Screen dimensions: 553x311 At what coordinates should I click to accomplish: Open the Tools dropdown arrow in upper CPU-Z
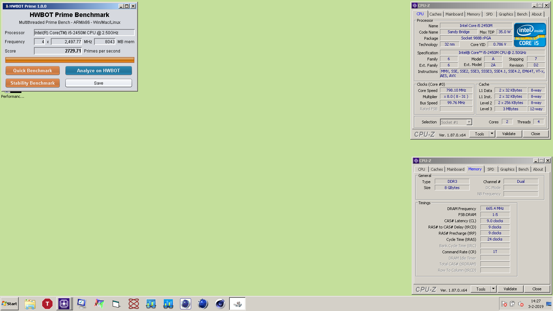click(493, 134)
